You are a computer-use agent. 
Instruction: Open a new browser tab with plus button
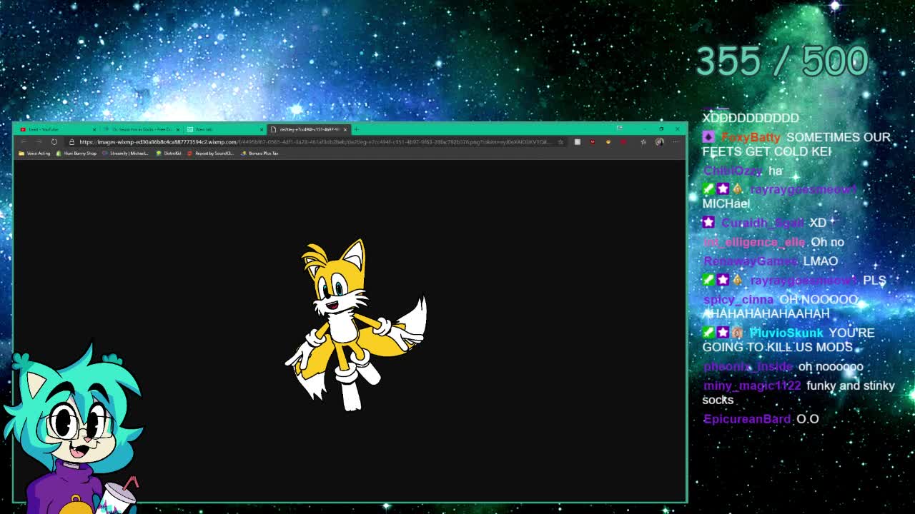point(357,129)
